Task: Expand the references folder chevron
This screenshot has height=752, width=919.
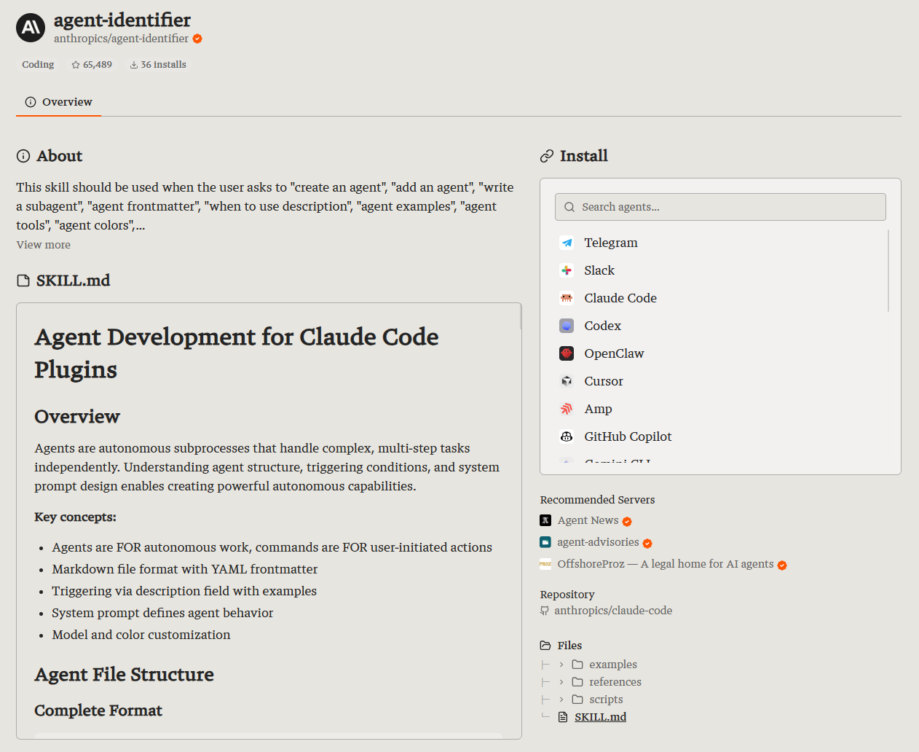Action: coord(561,682)
